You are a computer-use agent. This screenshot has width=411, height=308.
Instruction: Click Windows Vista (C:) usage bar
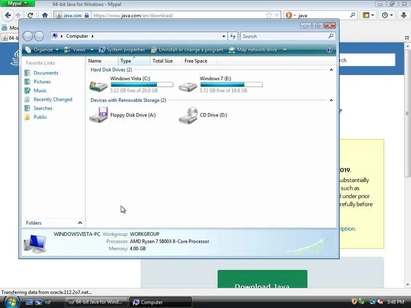(142, 85)
